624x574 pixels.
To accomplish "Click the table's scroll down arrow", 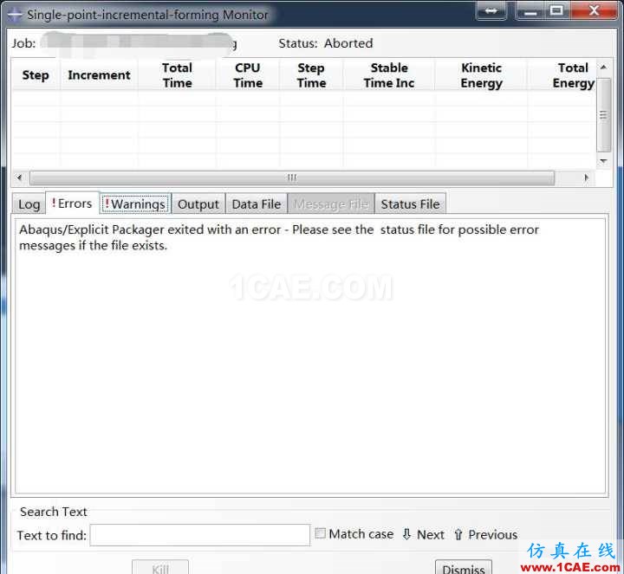I will tap(603, 161).
